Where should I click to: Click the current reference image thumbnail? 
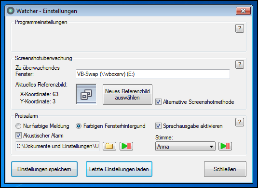(86, 94)
